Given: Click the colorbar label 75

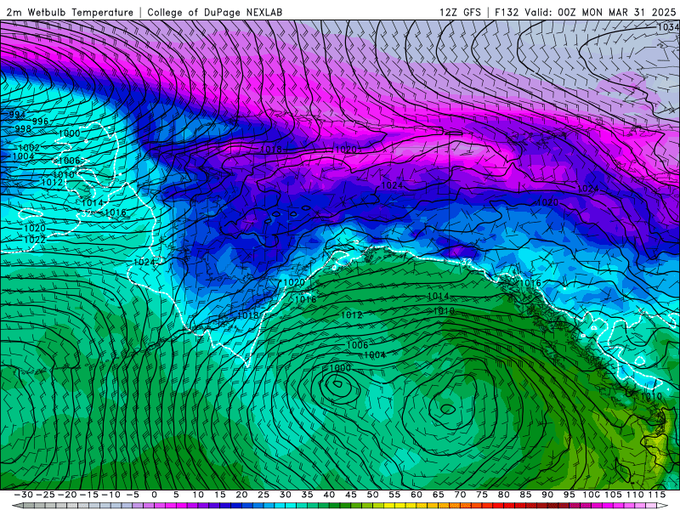Looking at the screenshot, I should 482,495.
